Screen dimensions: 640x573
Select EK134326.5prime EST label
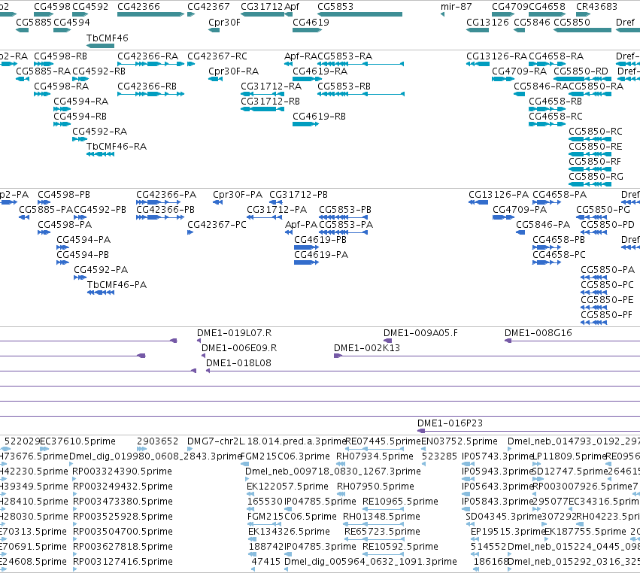289,532
